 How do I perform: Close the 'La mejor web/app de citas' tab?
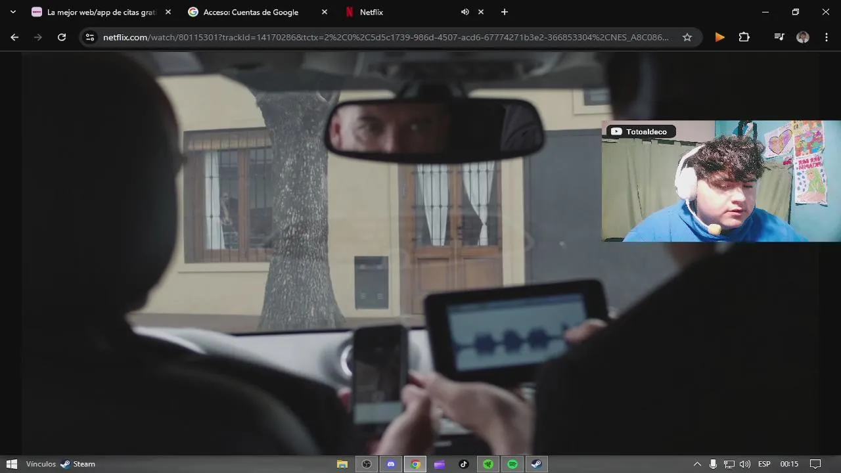168,12
